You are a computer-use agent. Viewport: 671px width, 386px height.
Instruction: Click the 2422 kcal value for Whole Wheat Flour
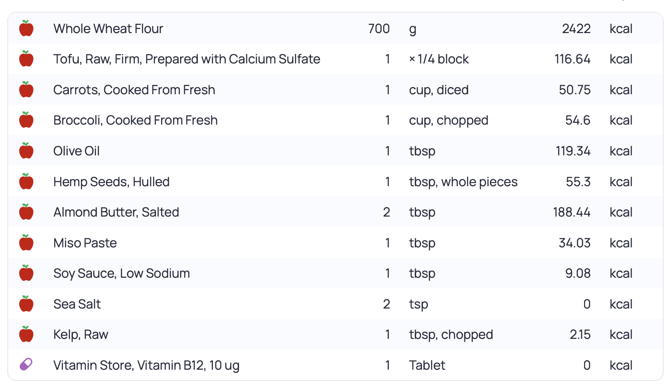pyautogui.click(x=576, y=29)
